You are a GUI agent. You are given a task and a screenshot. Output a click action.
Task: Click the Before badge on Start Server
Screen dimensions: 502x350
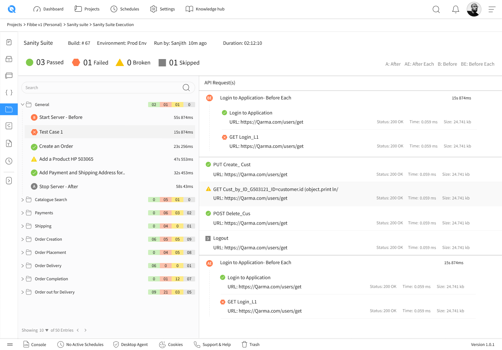tap(34, 117)
